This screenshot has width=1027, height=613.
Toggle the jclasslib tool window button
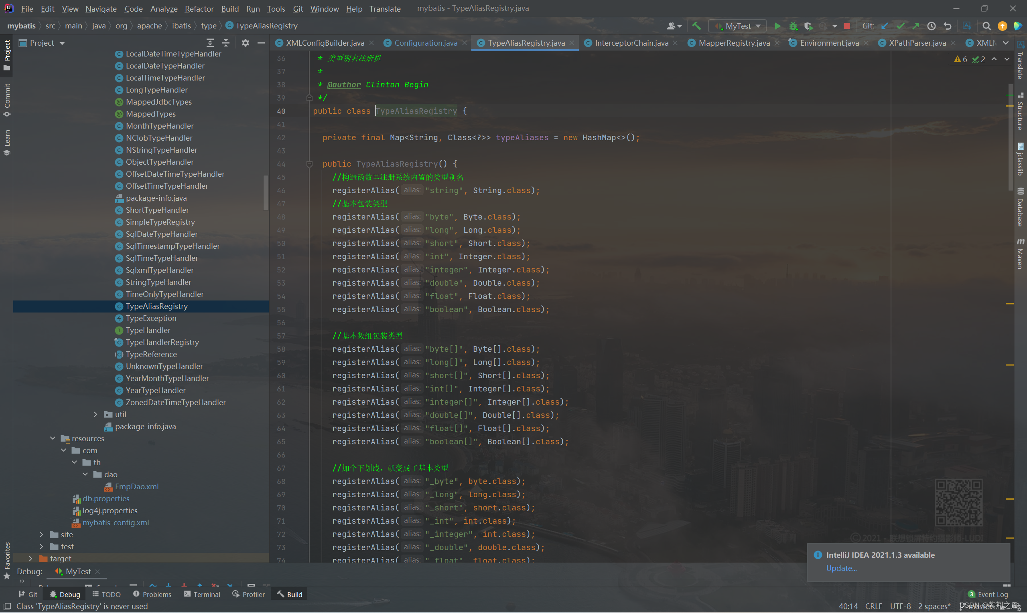[1021, 159]
